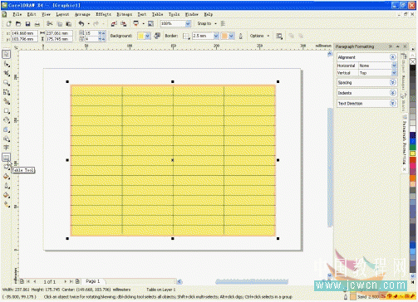The height and width of the screenshot is (302, 418).
Task: Open the Options dropdown in property bar
Action: [259, 36]
